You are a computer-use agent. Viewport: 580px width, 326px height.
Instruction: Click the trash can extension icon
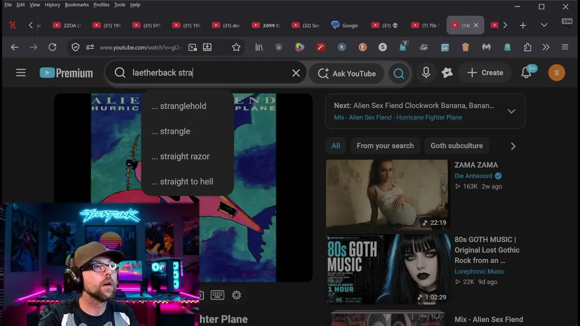click(465, 47)
